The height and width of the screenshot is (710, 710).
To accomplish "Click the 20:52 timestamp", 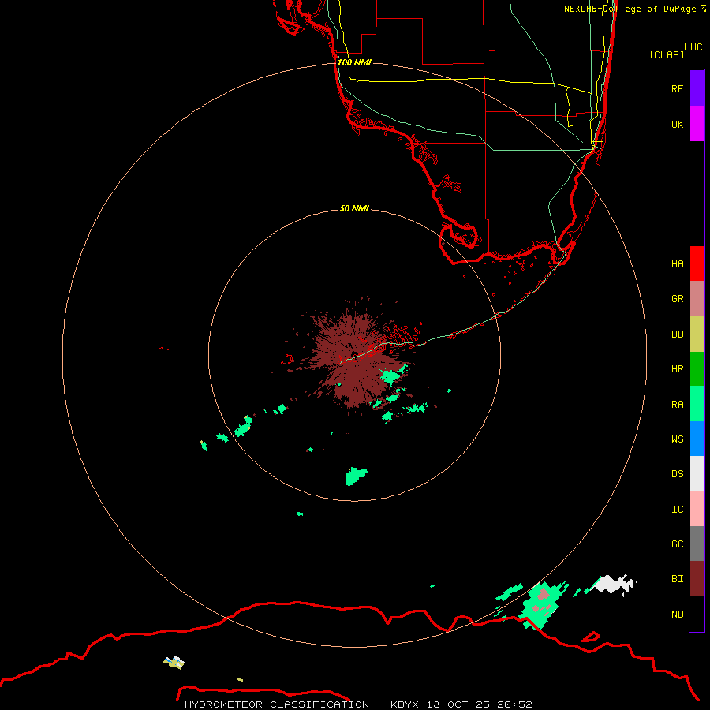I will 514,704.
